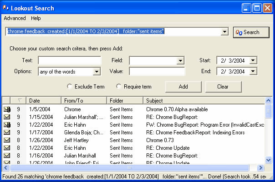Viewport: 275px width, 182px height.
Task: Open the Field combo box dropdown
Action: 180,61
